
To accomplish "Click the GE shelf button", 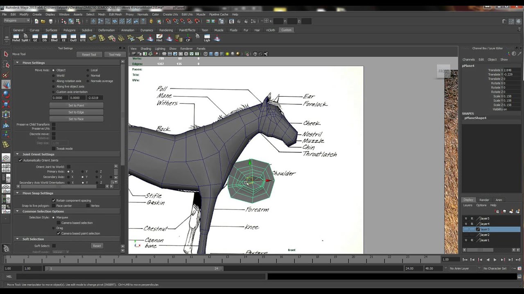I will pos(35,38).
